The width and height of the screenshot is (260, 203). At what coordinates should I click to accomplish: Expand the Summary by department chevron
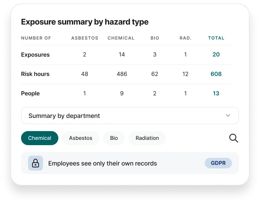tap(228, 115)
